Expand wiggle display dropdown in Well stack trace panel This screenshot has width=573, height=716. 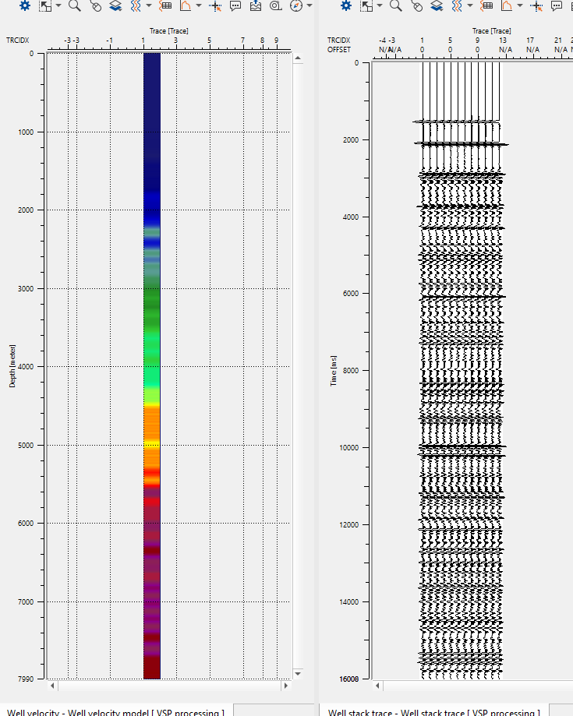point(470,6)
